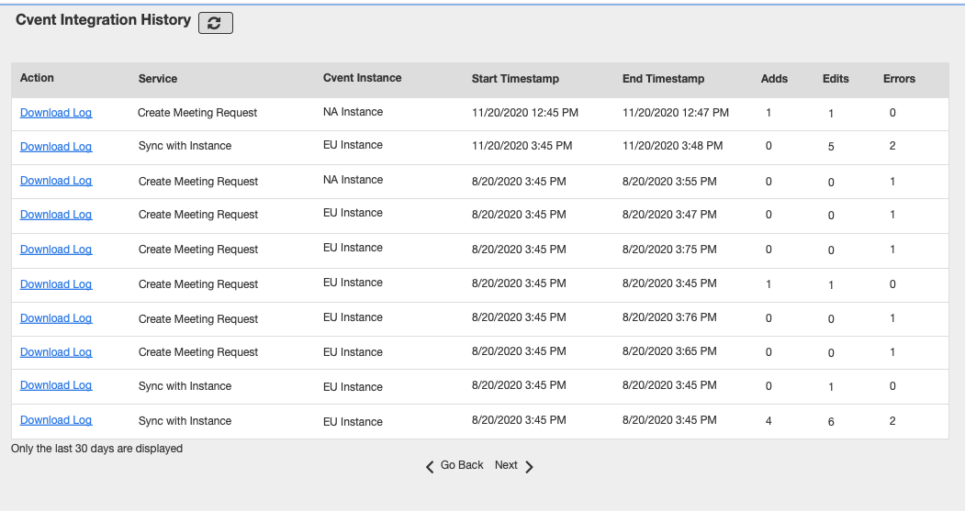Image resolution: width=965 pixels, height=511 pixels.
Task: Download log for entry ending 8/20/2020 3:76 PM
Action: click(56, 318)
